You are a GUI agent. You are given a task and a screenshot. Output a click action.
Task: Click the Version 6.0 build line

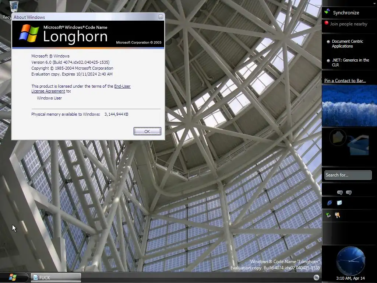[x=70, y=62]
